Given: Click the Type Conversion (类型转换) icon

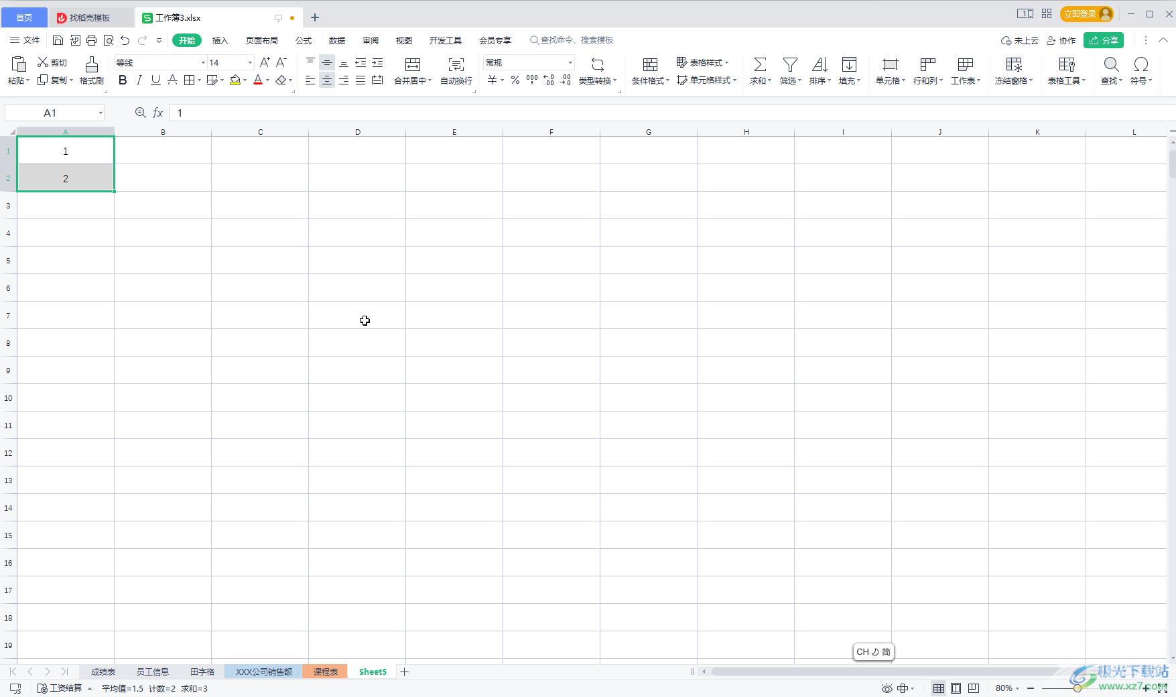Looking at the screenshot, I should click(x=598, y=64).
